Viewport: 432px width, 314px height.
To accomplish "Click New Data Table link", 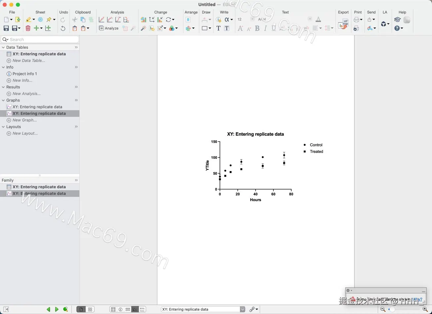I will (x=29, y=61).
